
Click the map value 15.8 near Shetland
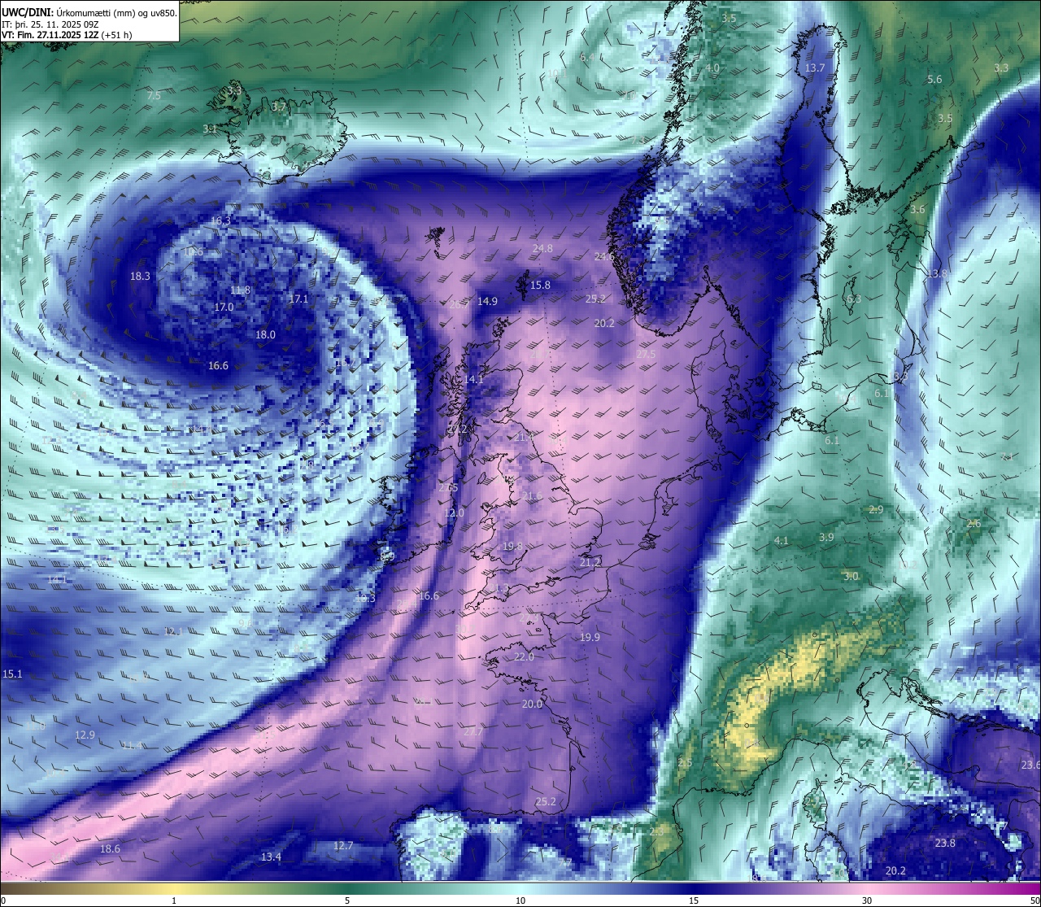pyautogui.click(x=540, y=285)
